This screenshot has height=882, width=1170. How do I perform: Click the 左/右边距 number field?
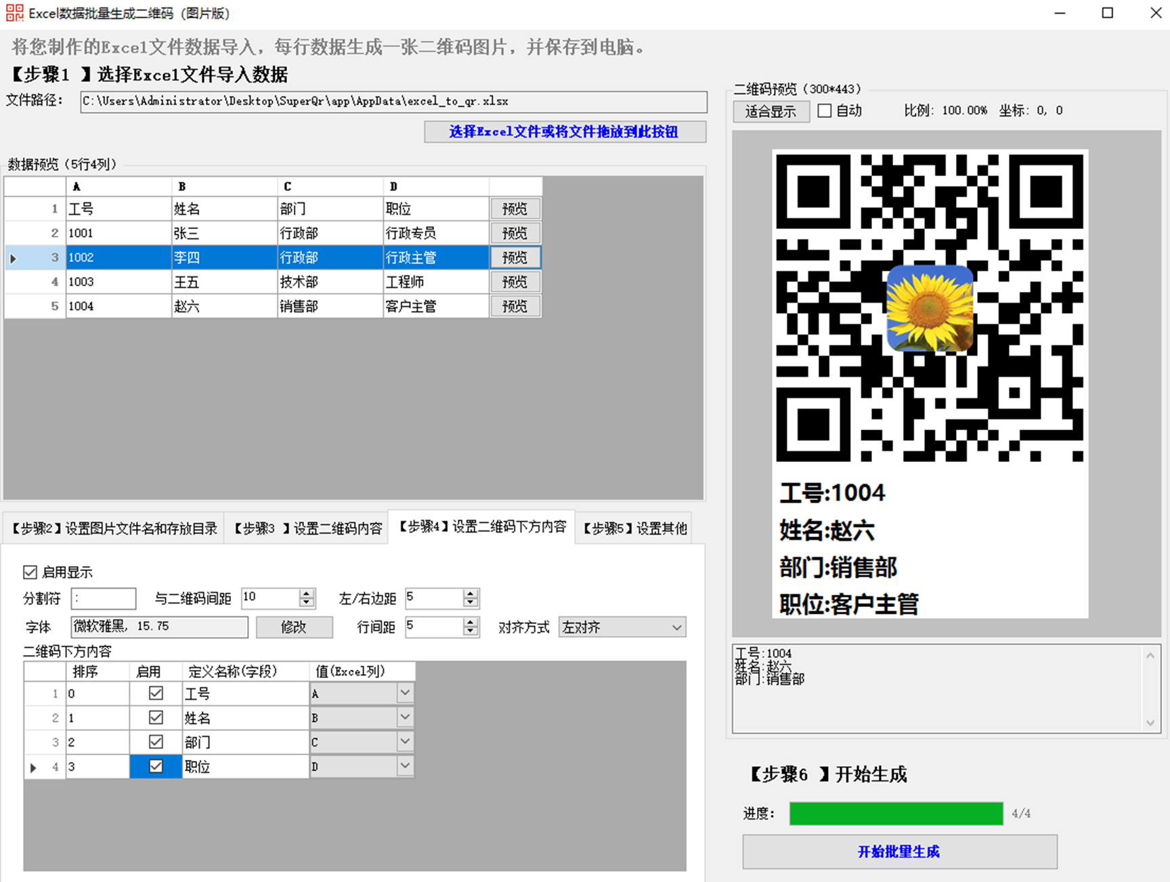coord(434,598)
